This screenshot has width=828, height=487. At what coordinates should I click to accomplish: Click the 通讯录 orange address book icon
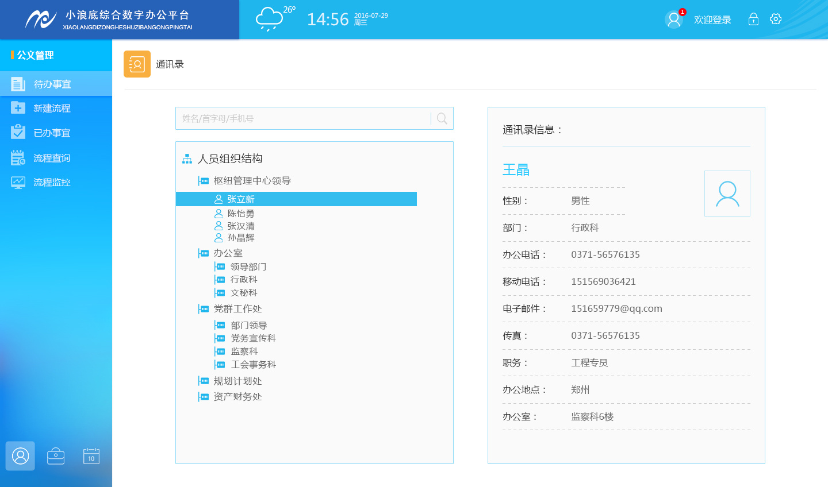click(137, 64)
